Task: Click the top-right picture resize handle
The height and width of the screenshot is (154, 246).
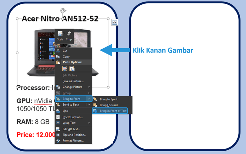Action: pyautogui.click(x=108, y=19)
